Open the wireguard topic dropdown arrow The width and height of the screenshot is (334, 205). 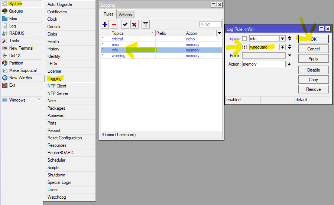tap(282, 47)
